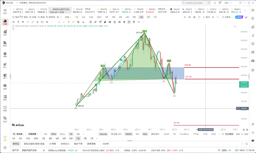Open the 日期范围 date range dropdown
This screenshot has width=256, height=153.
(x=33, y=134)
